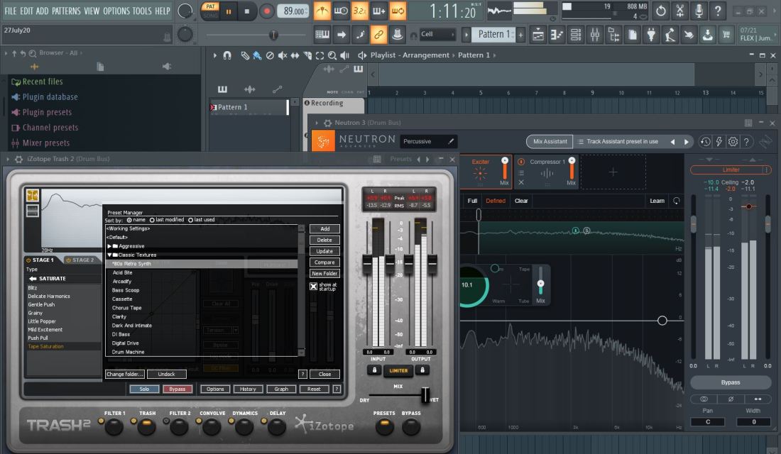This screenshot has height=454, width=781.
Task: Expand the Aggressive preset folder
Action: coord(109,246)
